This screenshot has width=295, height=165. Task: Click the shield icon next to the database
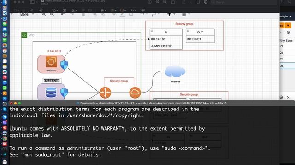click(x=64, y=93)
